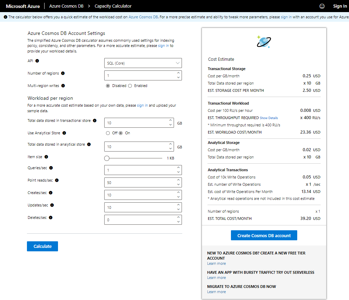
Task: Click the info icon beside Queries/sec
Action: (51, 168)
